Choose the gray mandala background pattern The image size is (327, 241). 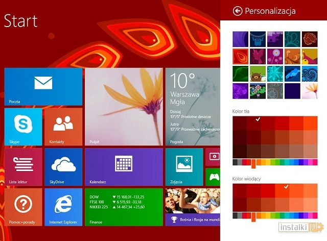[x=275, y=91]
